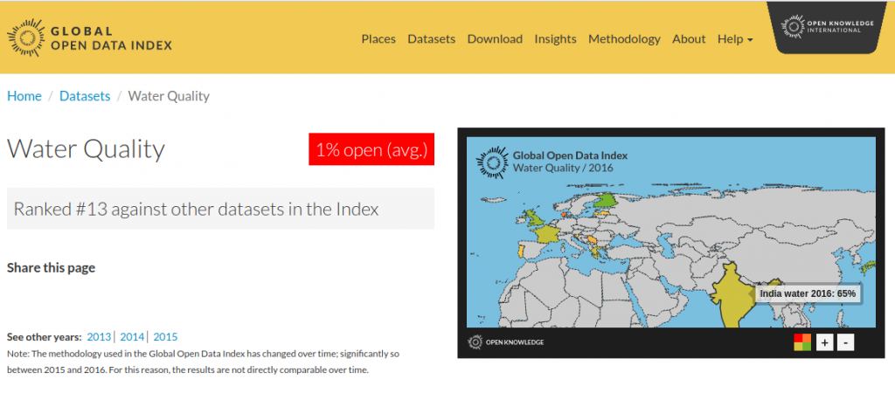Click the Ranked #13 text banner
This screenshot has width=895, height=393.
[220, 209]
